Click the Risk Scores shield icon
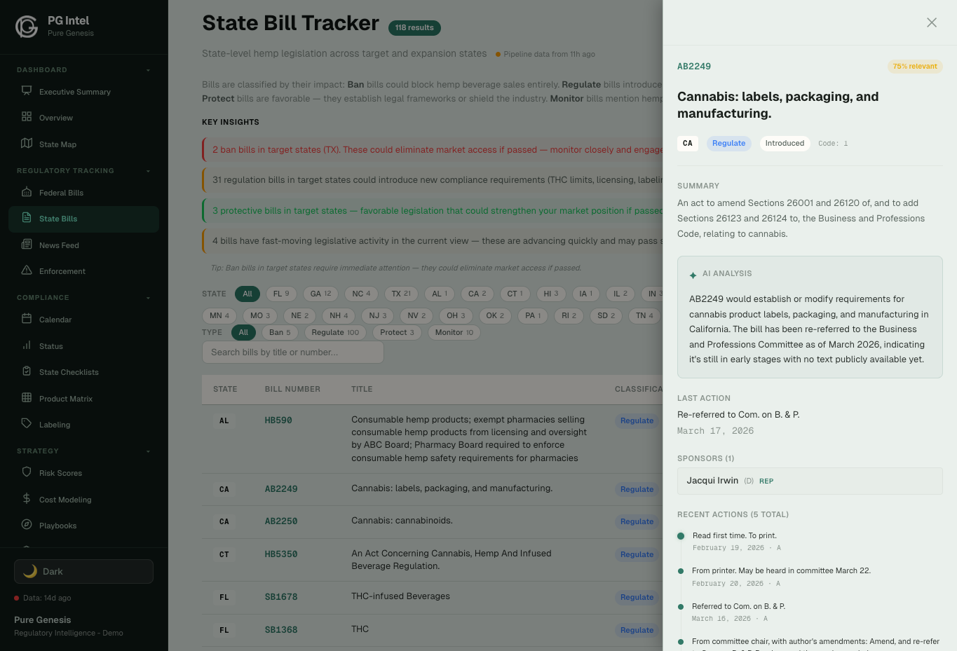Image resolution: width=957 pixels, height=651 pixels. [27, 472]
